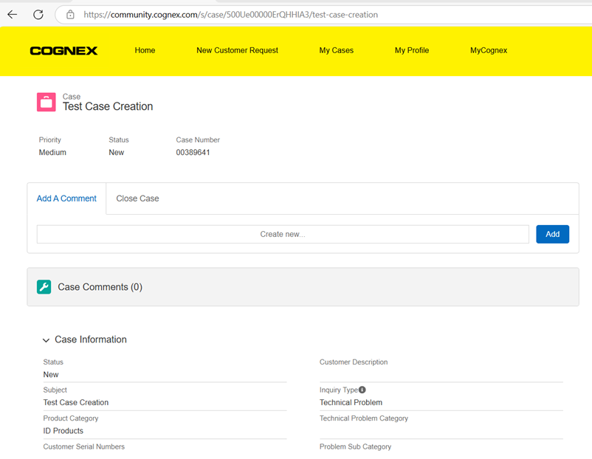Click the Technical Problem Category label
This screenshot has width=592, height=459.
[364, 418]
